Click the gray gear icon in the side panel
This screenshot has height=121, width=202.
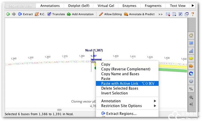click(191, 81)
